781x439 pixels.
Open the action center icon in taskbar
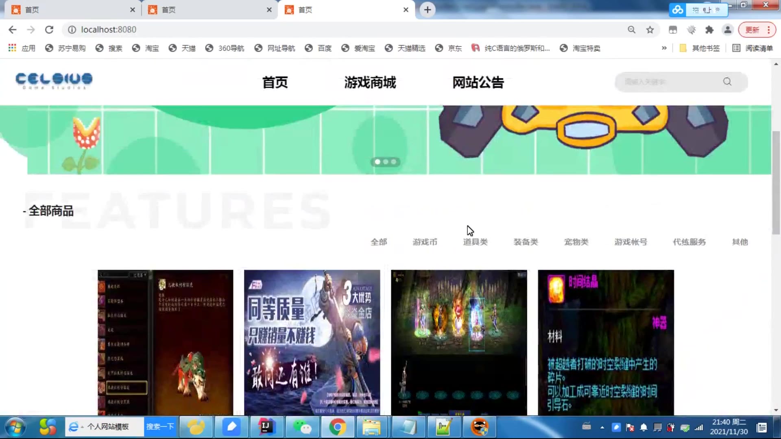coord(762,427)
